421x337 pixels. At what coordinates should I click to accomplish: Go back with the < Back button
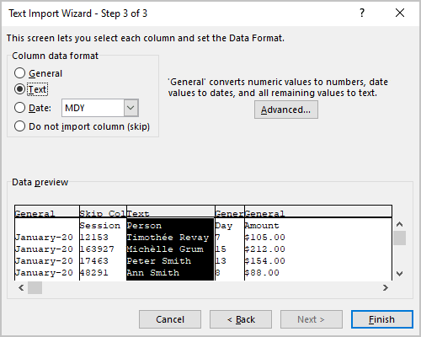[x=241, y=319]
